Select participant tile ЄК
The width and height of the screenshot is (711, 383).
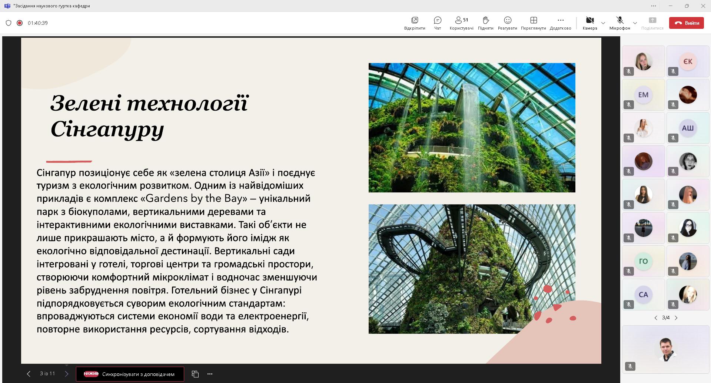click(x=688, y=61)
